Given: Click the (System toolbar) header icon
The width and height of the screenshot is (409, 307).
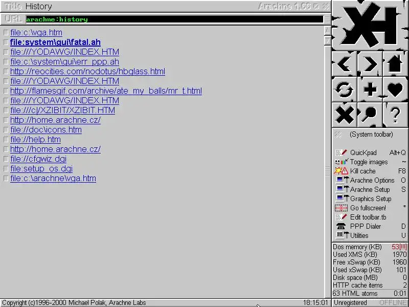Looking at the screenshot, I should tap(338, 135).
